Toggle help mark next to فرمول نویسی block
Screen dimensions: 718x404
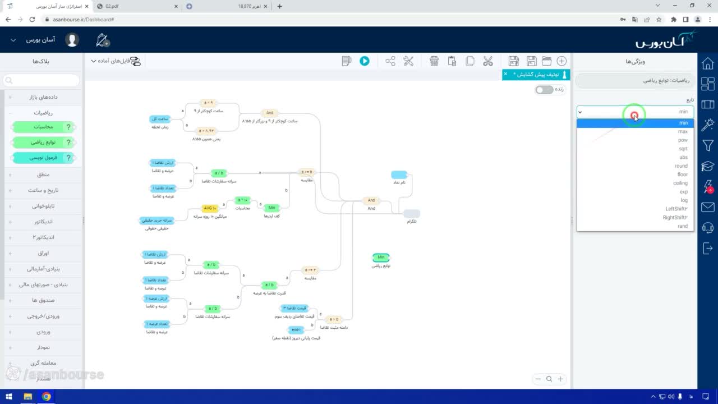[x=69, y=158]
